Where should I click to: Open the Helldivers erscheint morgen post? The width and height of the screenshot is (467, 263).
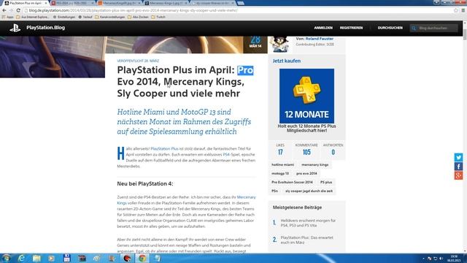point(308,223)
